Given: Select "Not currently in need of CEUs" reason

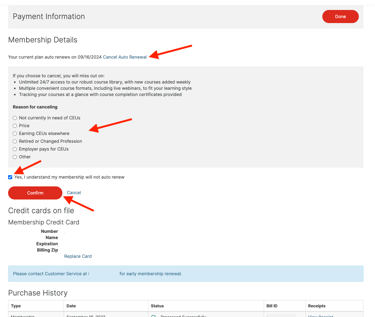Looking at the screenshot, I should pyautogui.click(x=15, y=118).
